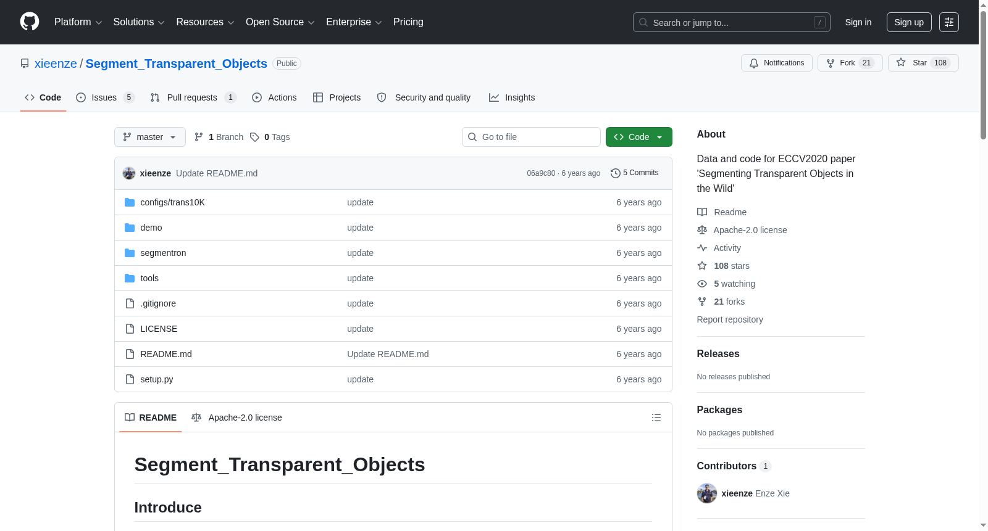Star the repository
The image size is (988, 531).
click(x=923, y=63)
